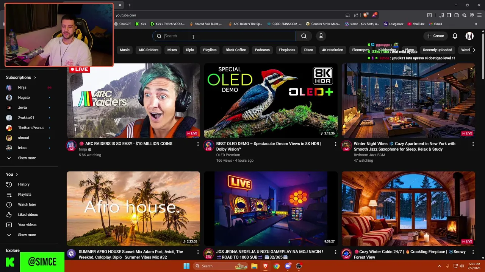
Task: Click the Create button
Action: [435, 36]
